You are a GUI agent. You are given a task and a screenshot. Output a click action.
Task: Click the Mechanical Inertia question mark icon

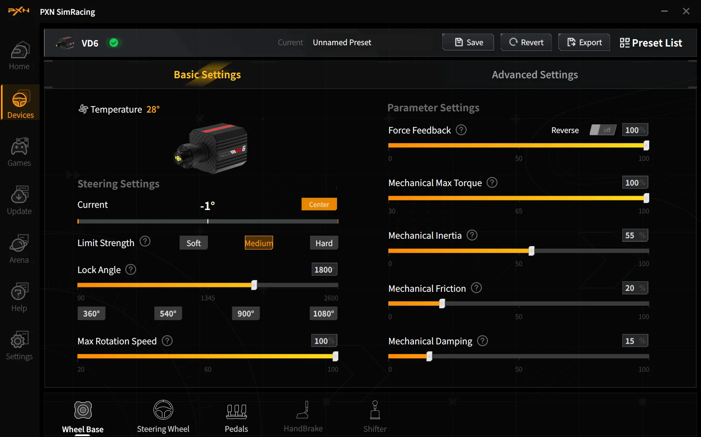click(x=471, y=235)
